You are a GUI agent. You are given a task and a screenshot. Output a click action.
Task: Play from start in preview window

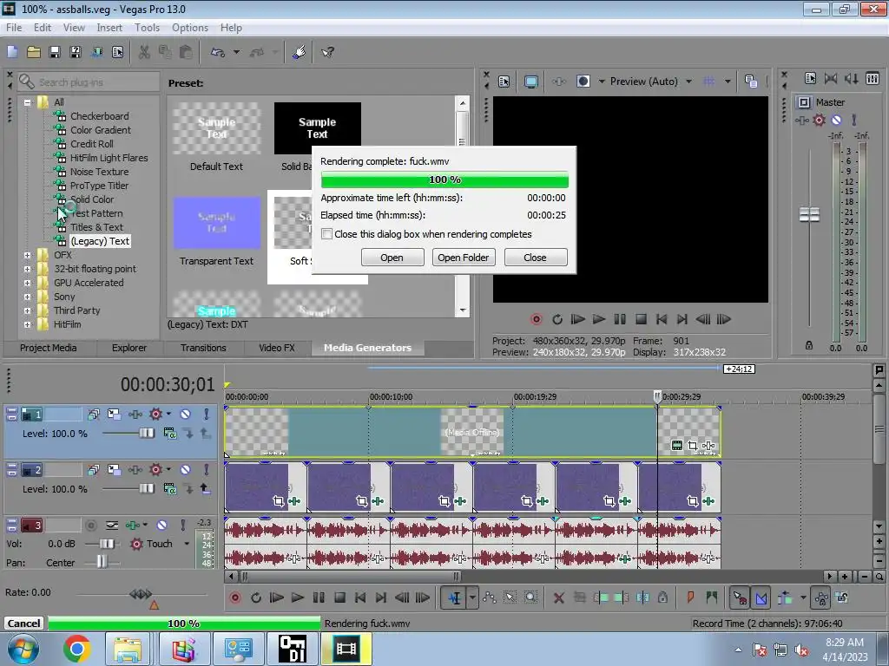(x=577, y=319)
